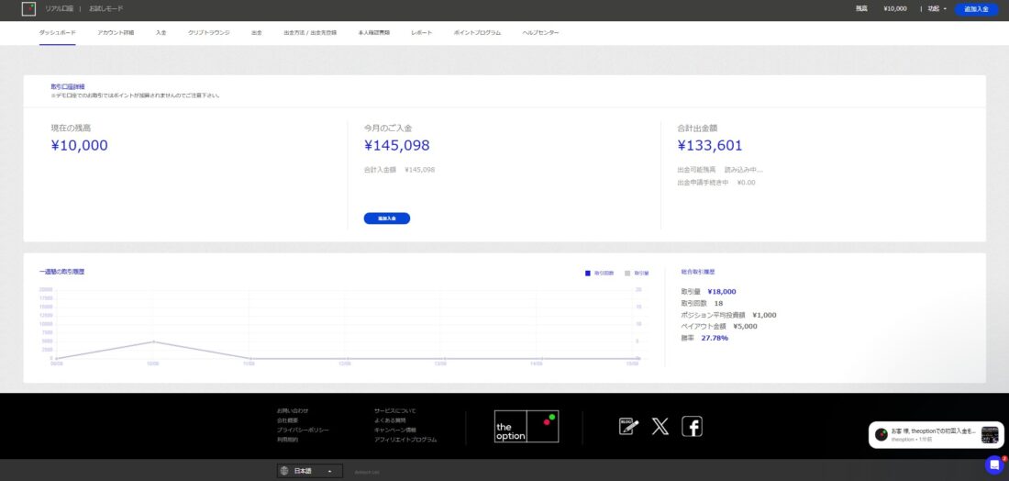1009x481 pixels.
Task: Switch to お試しモード in header
Action: pos(106,9)
